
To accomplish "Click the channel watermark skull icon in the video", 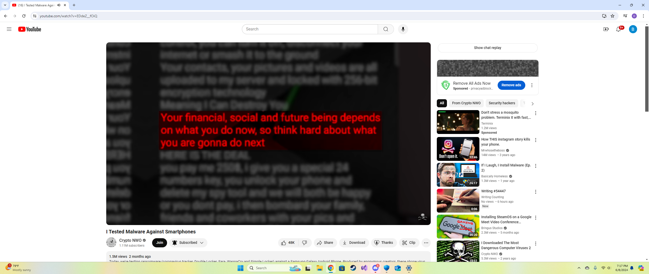I will (x=422, y=217).
